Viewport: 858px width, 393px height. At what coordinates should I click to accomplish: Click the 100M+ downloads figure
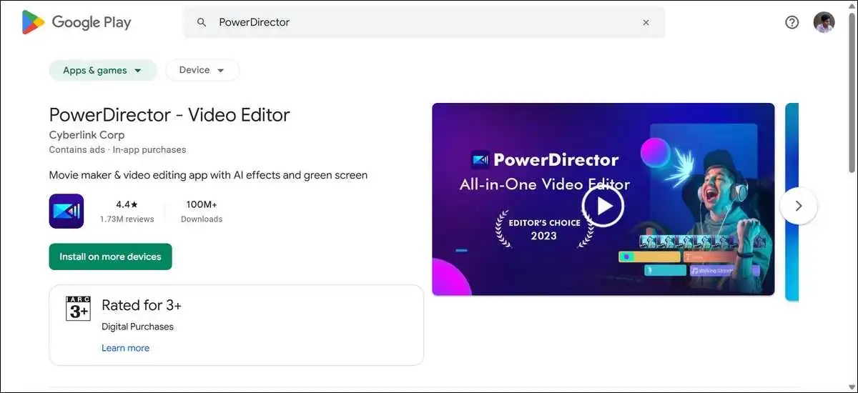pos(202,204)
